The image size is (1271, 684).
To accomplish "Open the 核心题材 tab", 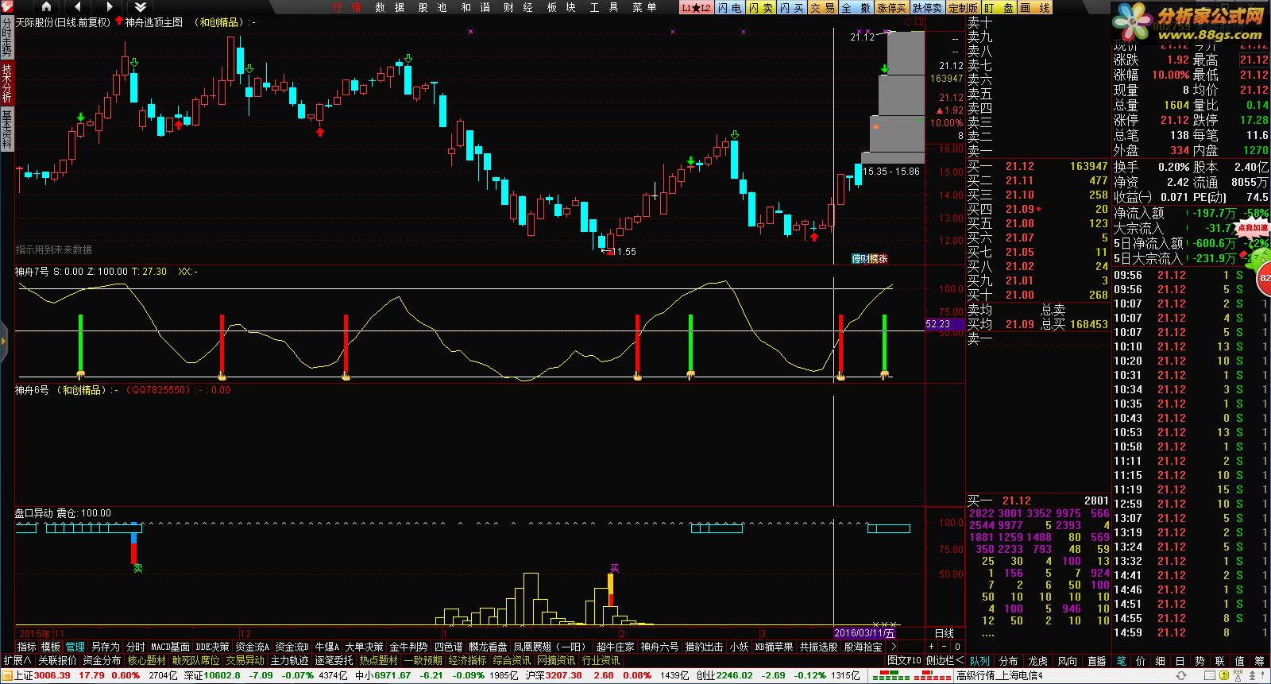I will click(x=146, y=660).
